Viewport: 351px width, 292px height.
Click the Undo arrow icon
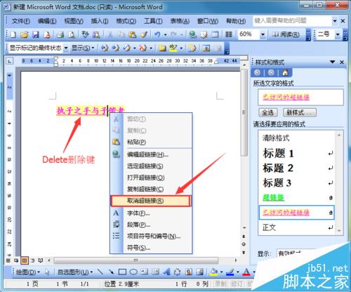point(157,34)
